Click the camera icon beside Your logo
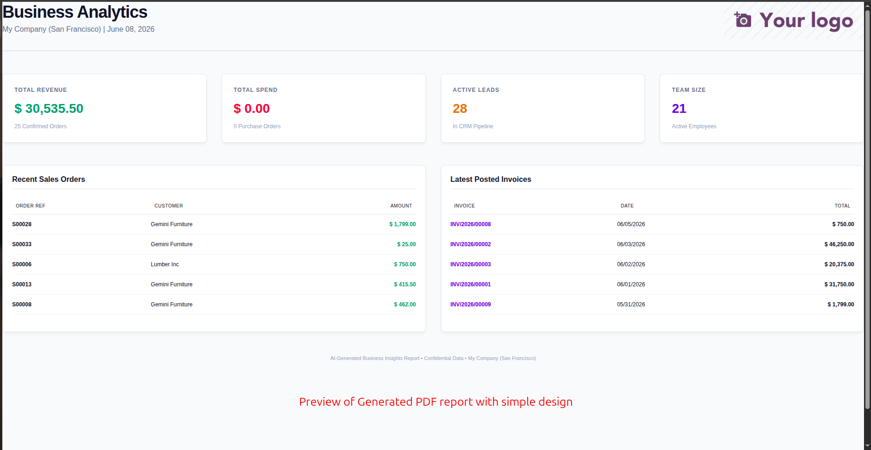 click(x=743, y=20)
